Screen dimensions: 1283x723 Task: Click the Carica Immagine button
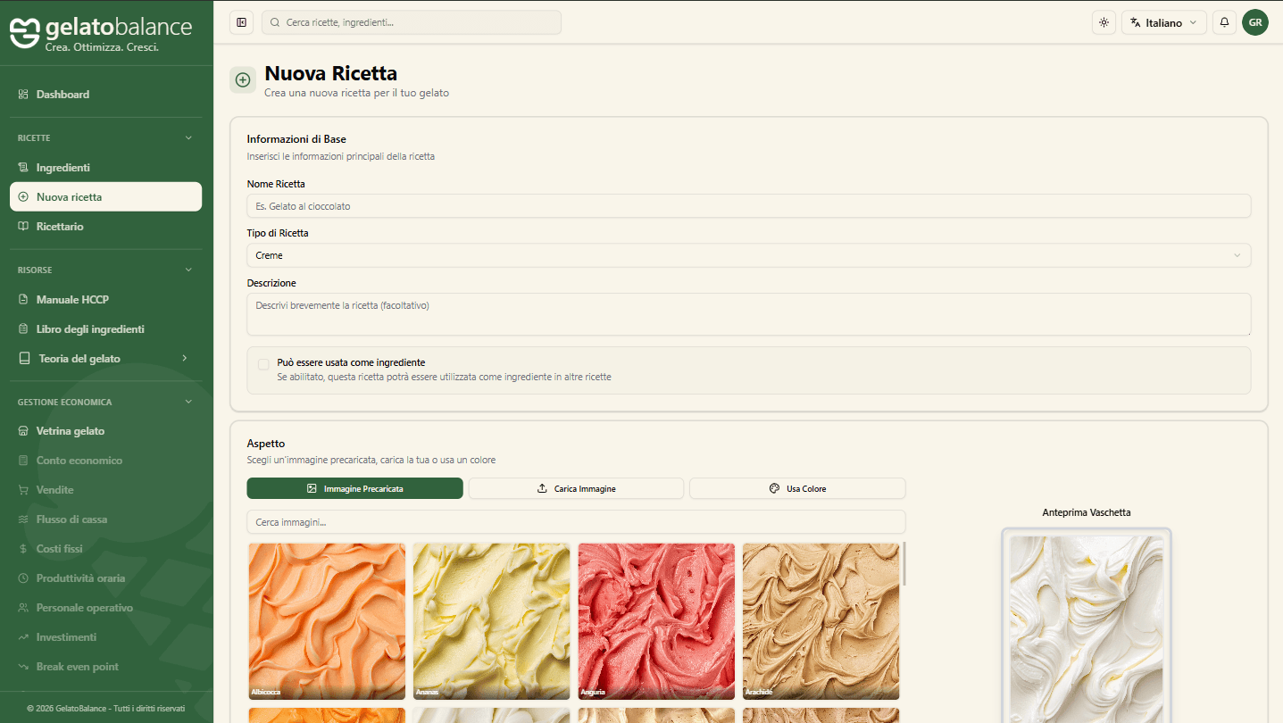[x=576, y=488]
